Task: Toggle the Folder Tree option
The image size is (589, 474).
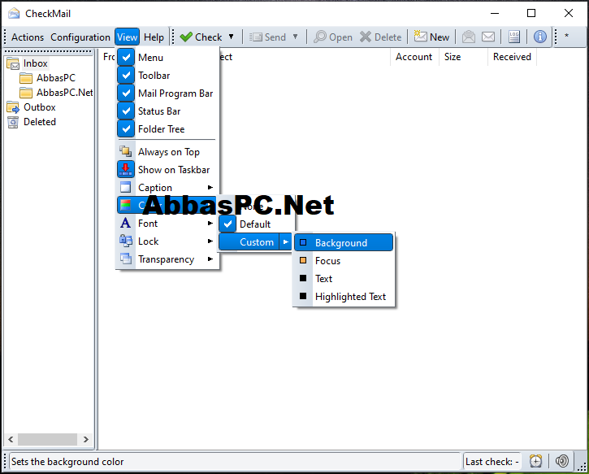Action: click(x=167, y=129)
